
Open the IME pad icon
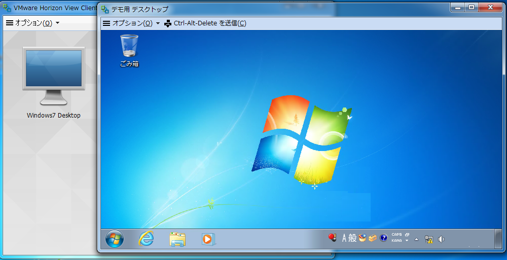click(x=362, y=238)
